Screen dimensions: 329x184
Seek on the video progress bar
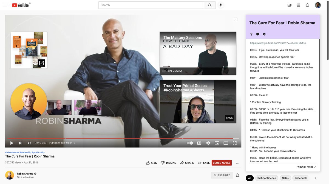(x=123, y=138)
